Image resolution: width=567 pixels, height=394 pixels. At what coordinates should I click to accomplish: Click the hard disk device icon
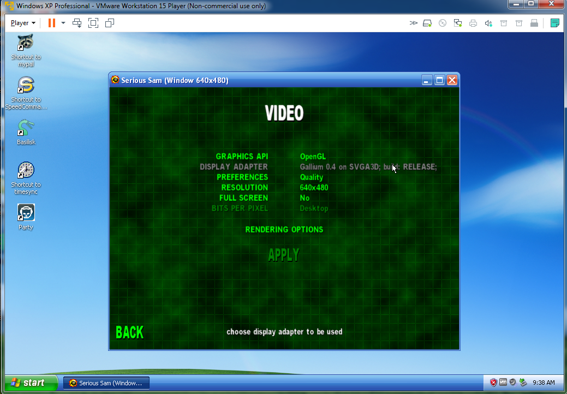point(427,23)
